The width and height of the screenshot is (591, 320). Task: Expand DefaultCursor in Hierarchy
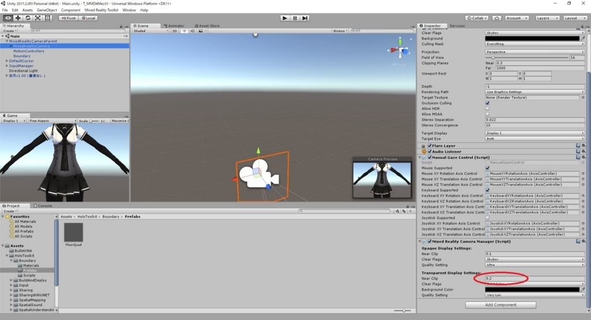pyautogui.click(x=7, y=61)
